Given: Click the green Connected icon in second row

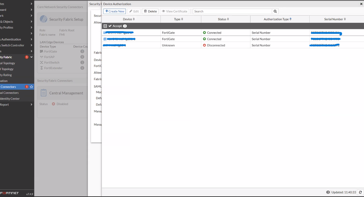Looking at the screenshot, I should (204, 39).
